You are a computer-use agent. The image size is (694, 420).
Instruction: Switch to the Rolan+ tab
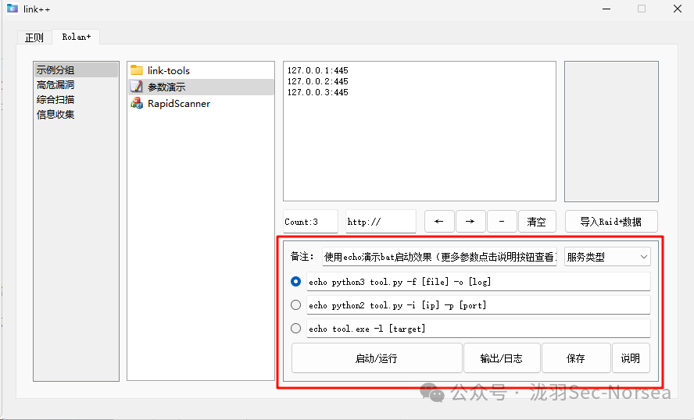point(76,37)
